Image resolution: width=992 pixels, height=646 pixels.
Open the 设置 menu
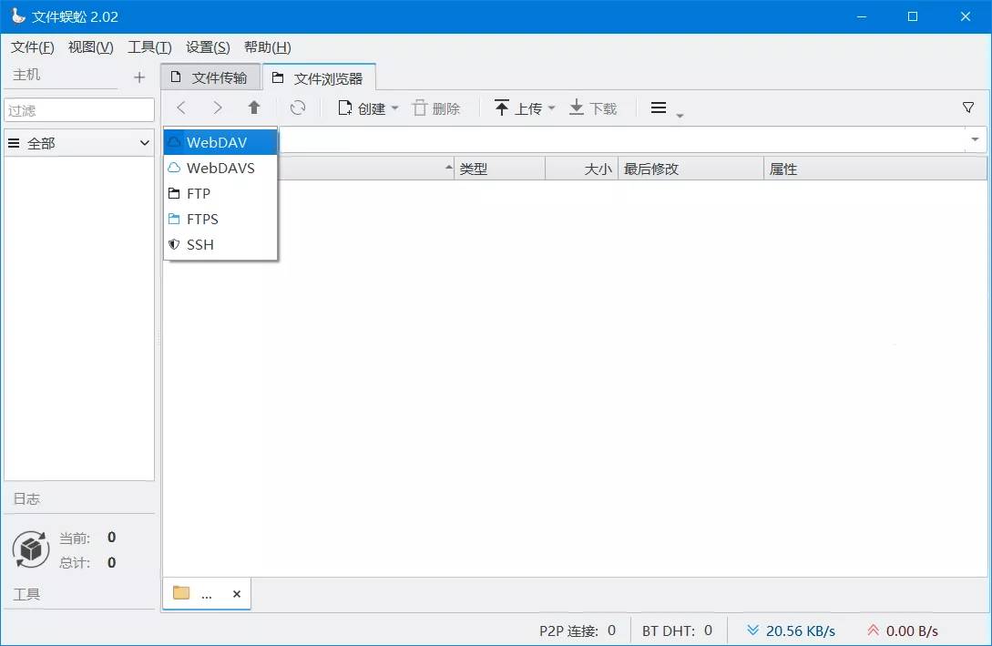(x=207, y=46)
